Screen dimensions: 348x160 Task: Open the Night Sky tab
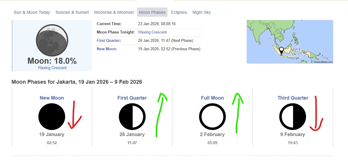coord(202,12)
